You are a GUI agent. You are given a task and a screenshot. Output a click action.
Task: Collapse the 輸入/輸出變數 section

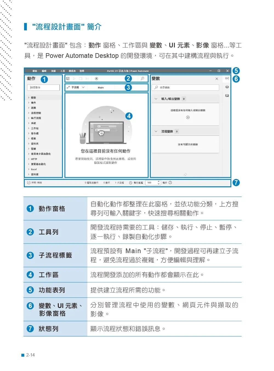(x=156, y=99)
